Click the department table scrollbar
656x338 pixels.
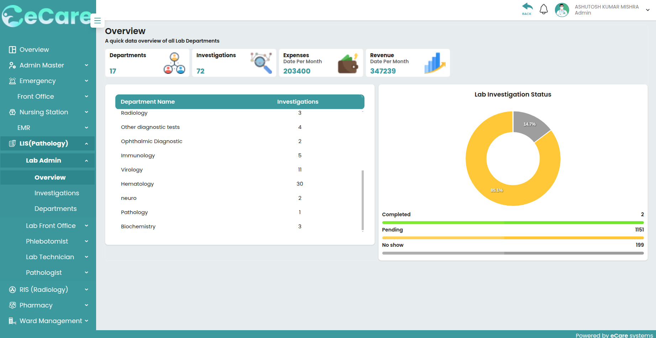[x=362, y=200]
